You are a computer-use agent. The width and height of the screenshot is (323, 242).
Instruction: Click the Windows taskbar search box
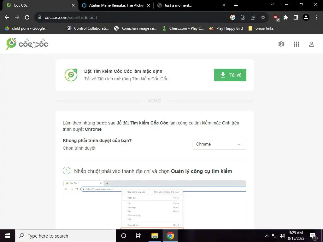(66, 236)
